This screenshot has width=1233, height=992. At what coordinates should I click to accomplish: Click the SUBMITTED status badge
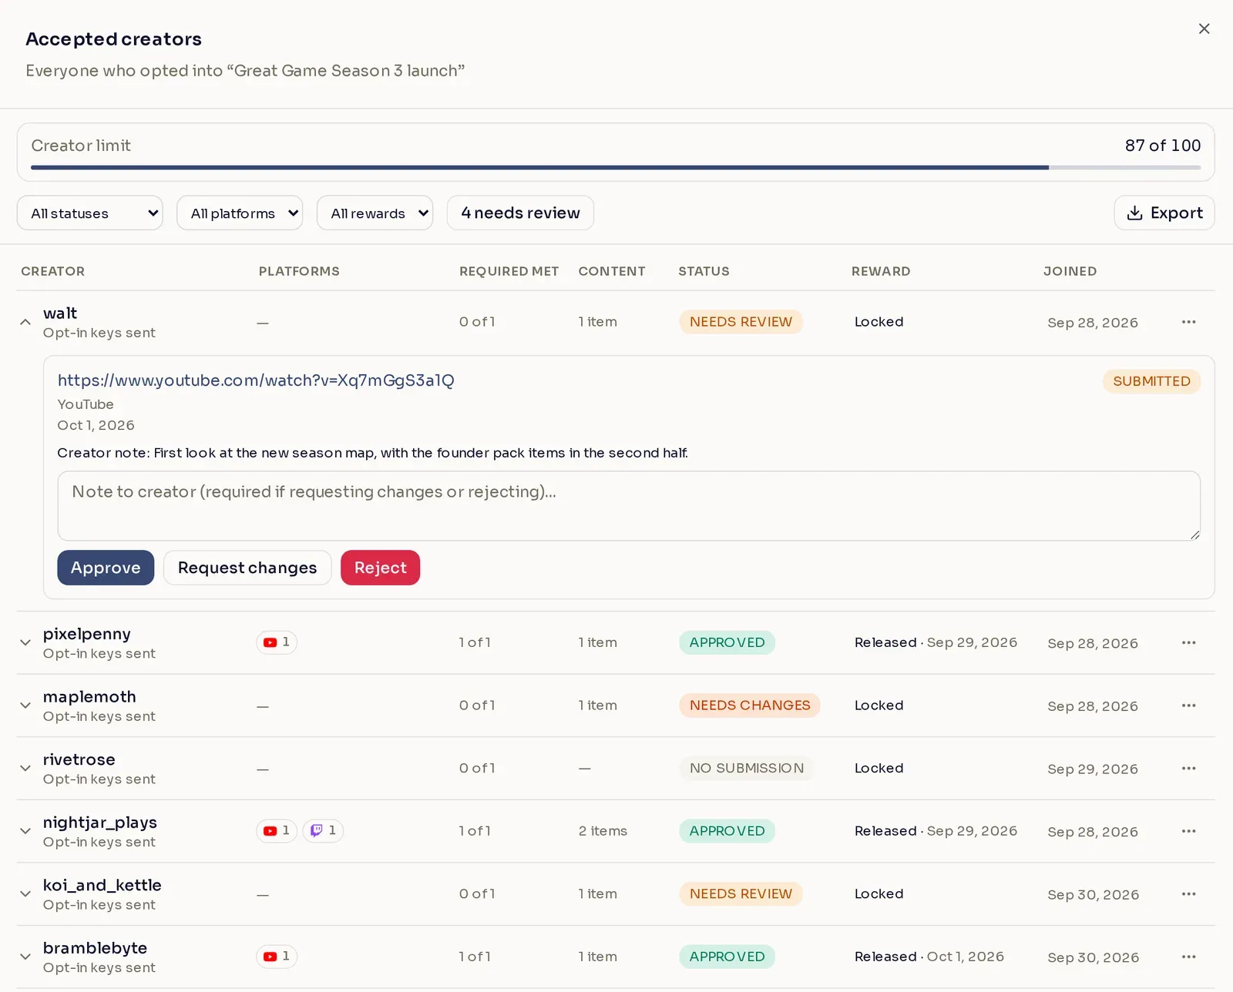click(x=1151, y=381)
